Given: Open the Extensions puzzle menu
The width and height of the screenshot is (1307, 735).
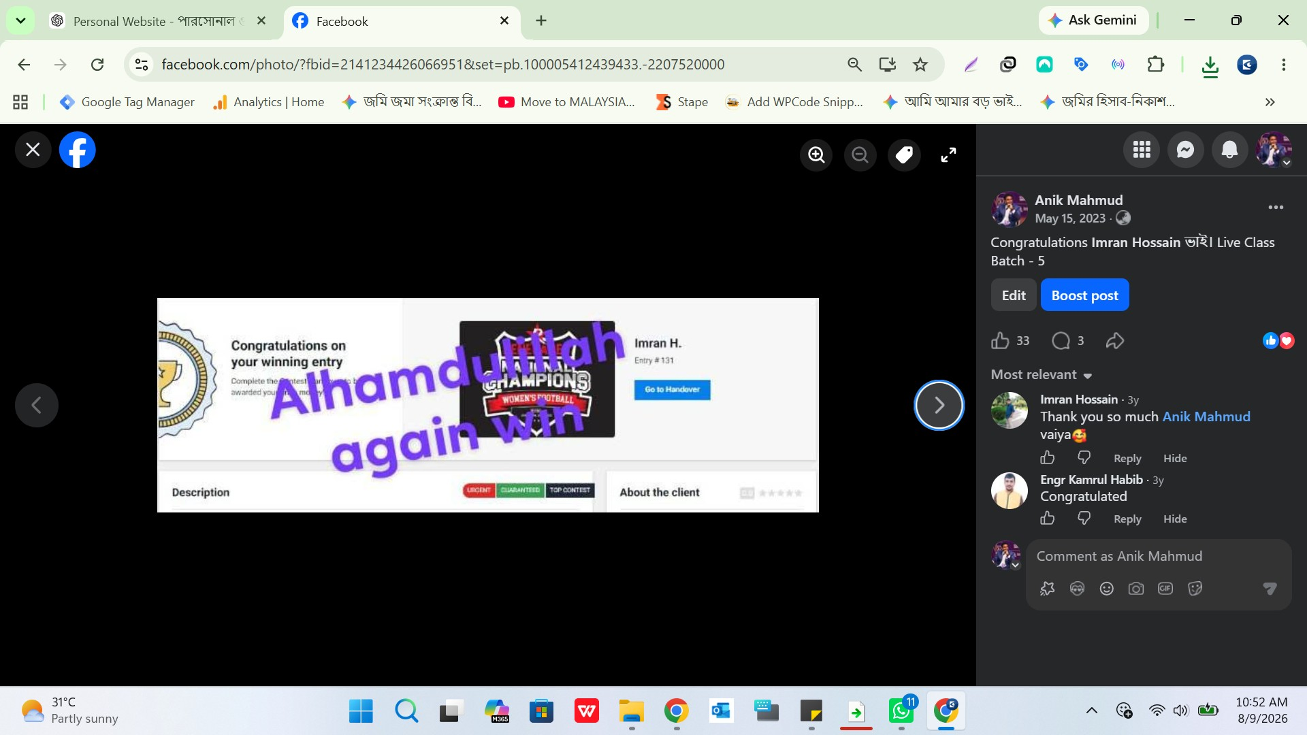Looking at the screenshot, I should [1155, 65].
